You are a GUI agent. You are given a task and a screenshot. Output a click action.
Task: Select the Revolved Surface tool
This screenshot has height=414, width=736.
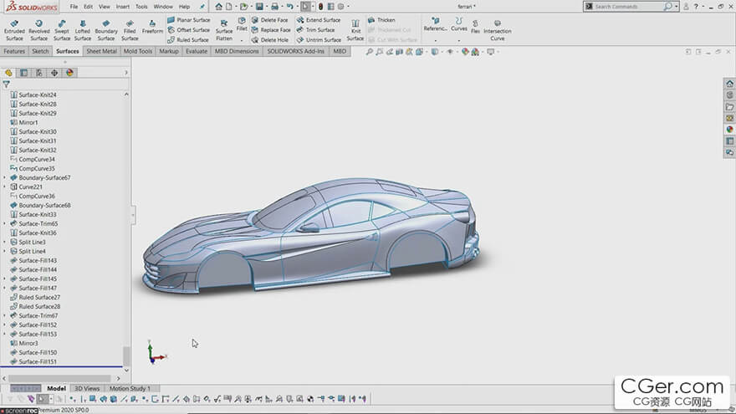tap(39, 30)
